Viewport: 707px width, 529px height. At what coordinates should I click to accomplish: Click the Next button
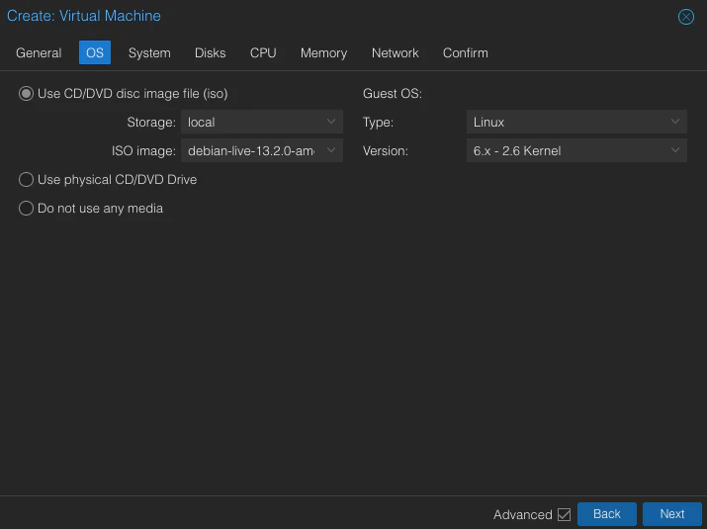671,514
